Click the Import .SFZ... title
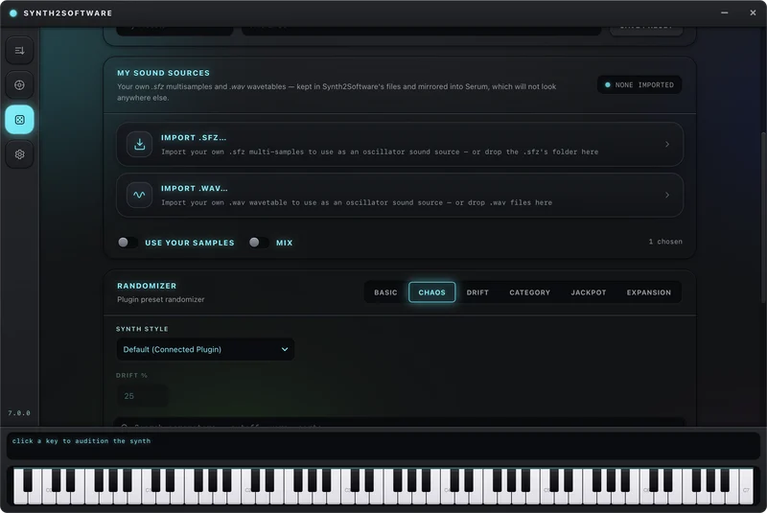The width and height of the screenshot is (767, 513). click(x=194, y=138)
